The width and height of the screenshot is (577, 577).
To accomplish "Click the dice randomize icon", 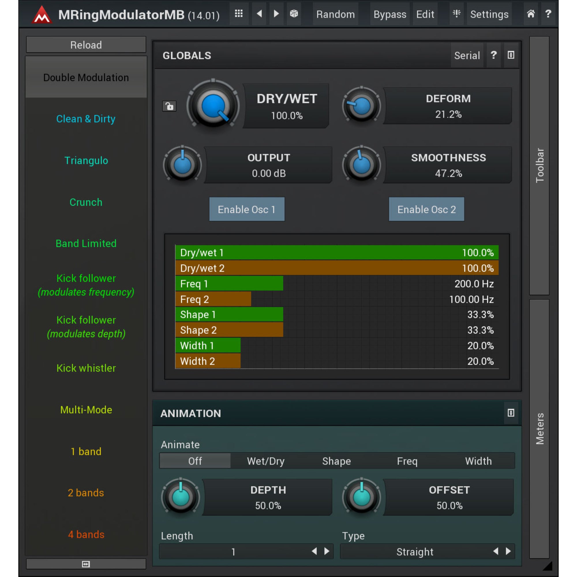I will [x=294, y=14].
